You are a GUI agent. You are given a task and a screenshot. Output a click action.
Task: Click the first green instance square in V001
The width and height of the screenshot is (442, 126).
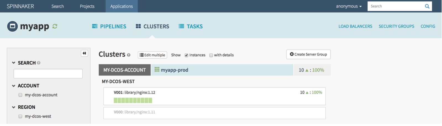(x=115, y=100)
